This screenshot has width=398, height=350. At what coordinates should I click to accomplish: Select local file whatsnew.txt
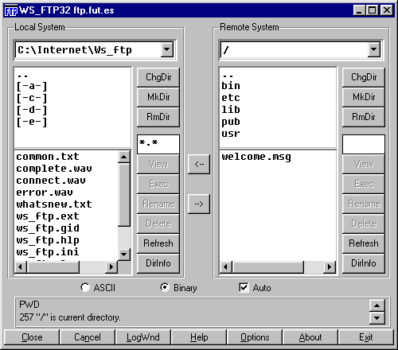[x=54, y=204]
